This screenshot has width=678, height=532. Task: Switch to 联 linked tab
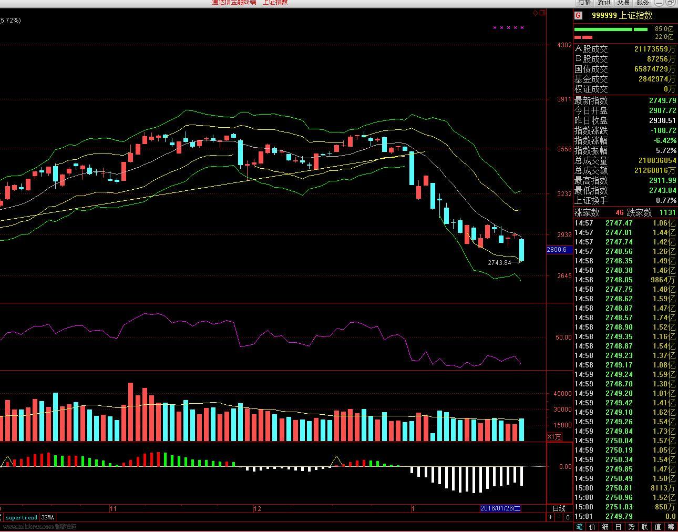pyautogui.click(x=644, y=527)
